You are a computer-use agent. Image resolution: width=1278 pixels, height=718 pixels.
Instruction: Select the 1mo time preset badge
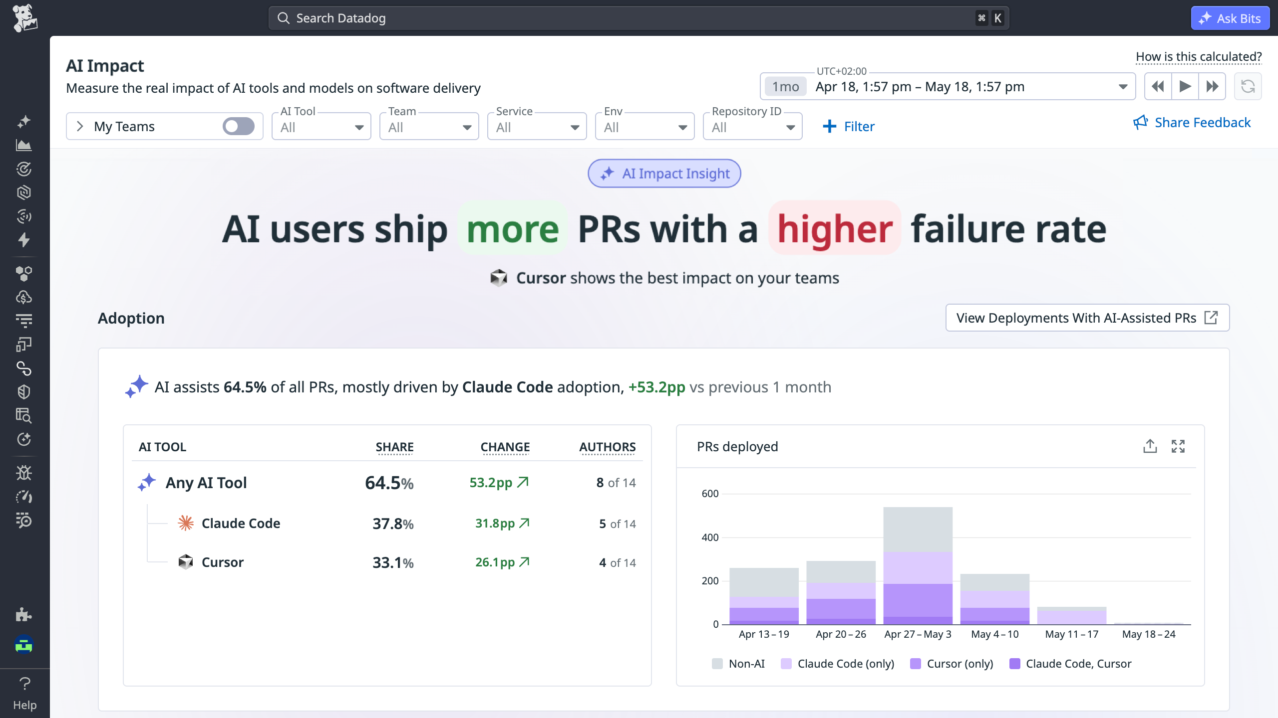pyautogui.click(x=786, y=87)
